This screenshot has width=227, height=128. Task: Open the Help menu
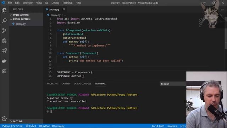pyautogui.click(x=78, y=3)
